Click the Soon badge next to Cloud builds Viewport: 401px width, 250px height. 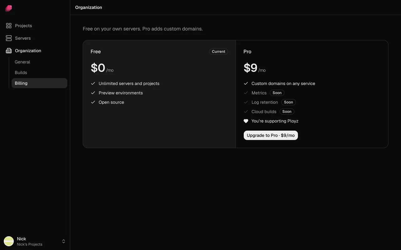coord(287,112)
